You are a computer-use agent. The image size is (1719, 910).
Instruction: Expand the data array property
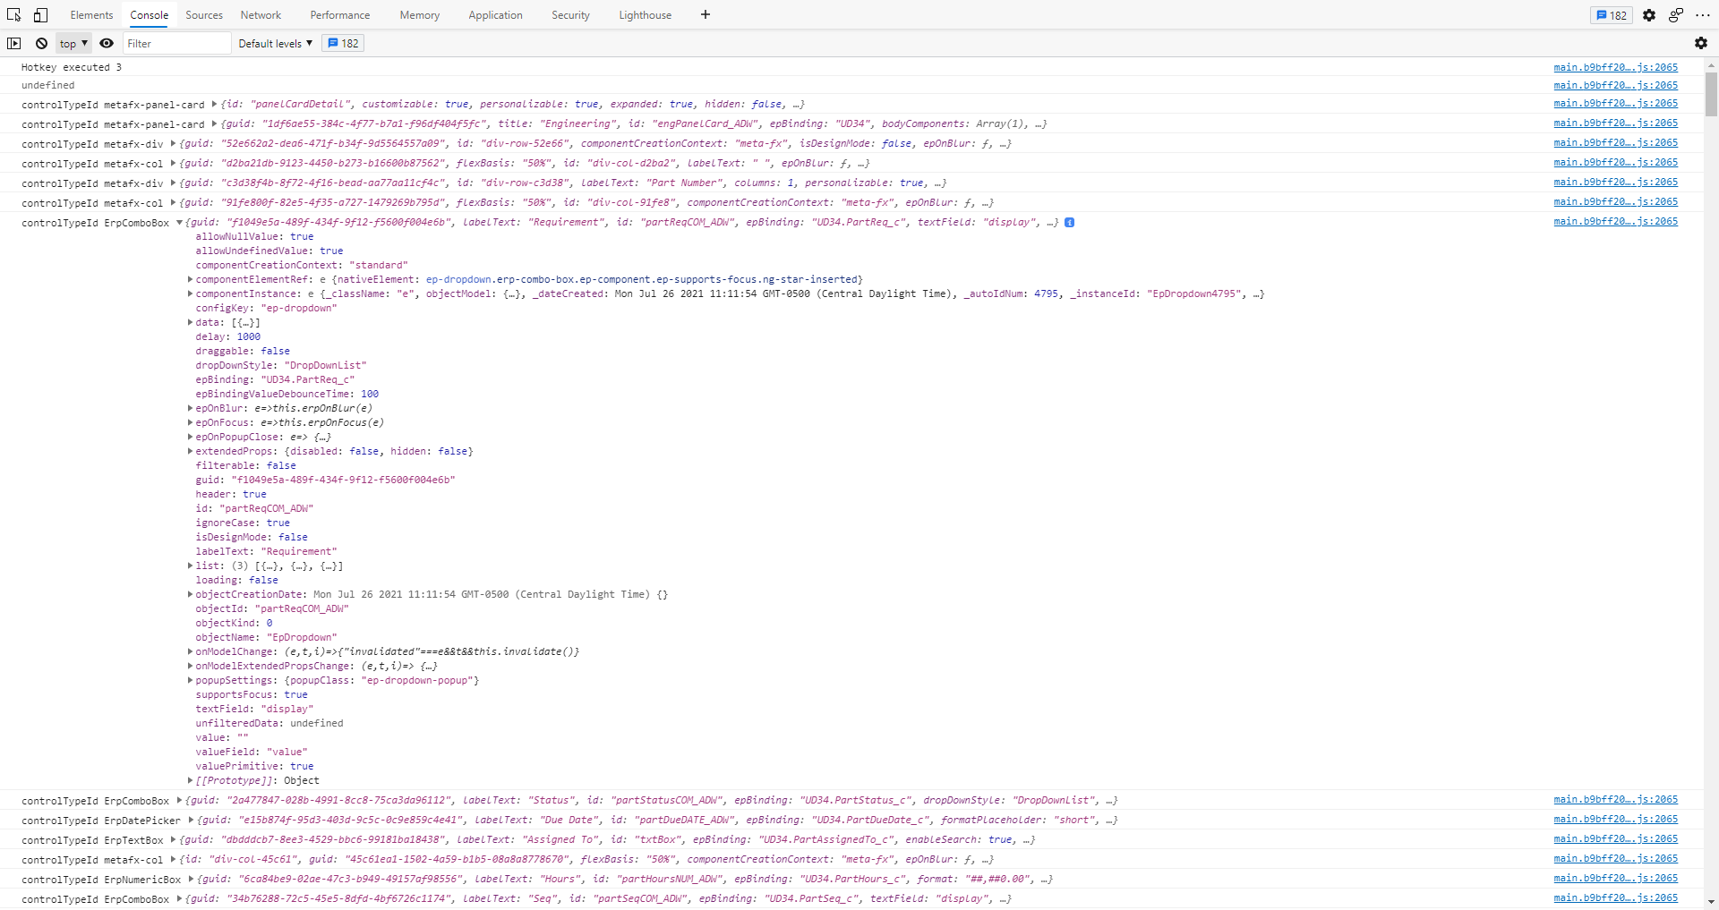(x=190, y=322)
